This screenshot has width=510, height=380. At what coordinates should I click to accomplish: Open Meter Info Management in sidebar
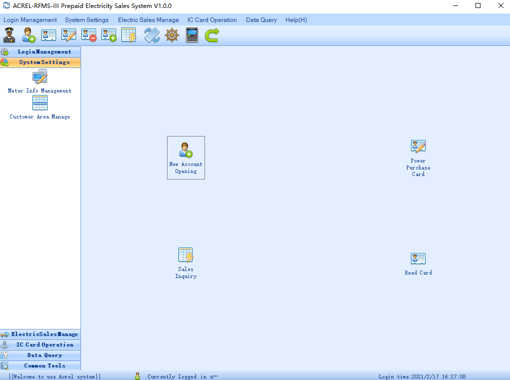point(39,81)
